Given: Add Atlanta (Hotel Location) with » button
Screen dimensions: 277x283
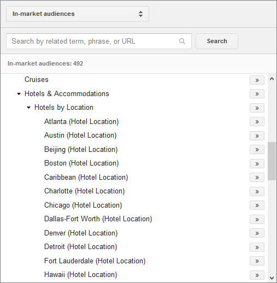Looking at the screenshot, I should pos(257,122).
